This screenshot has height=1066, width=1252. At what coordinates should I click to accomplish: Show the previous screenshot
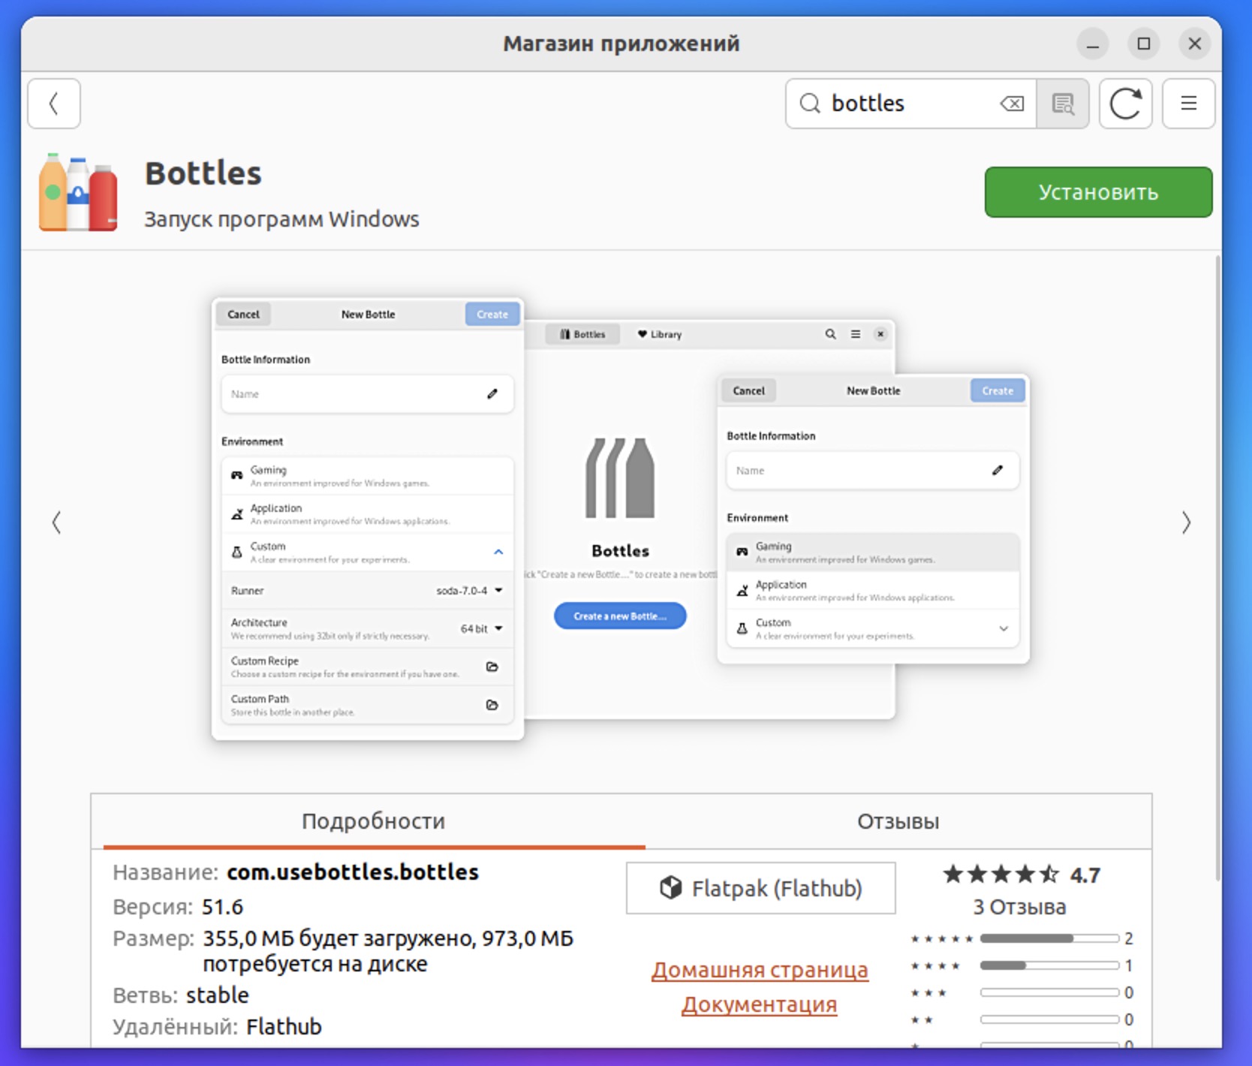56,522
